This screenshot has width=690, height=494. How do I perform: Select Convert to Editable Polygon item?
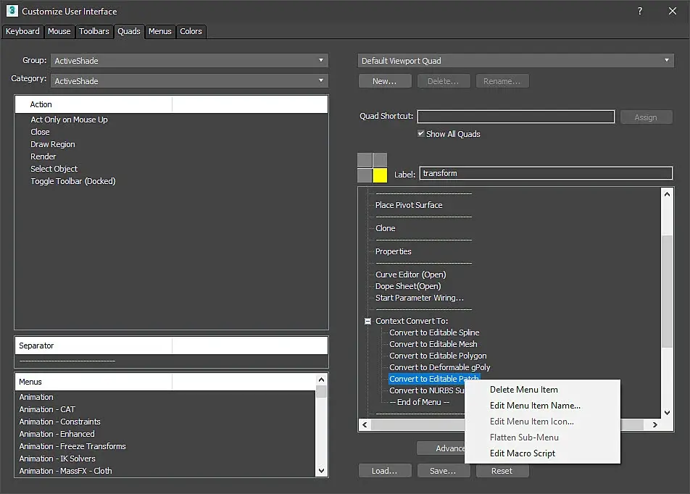[438, 356]
